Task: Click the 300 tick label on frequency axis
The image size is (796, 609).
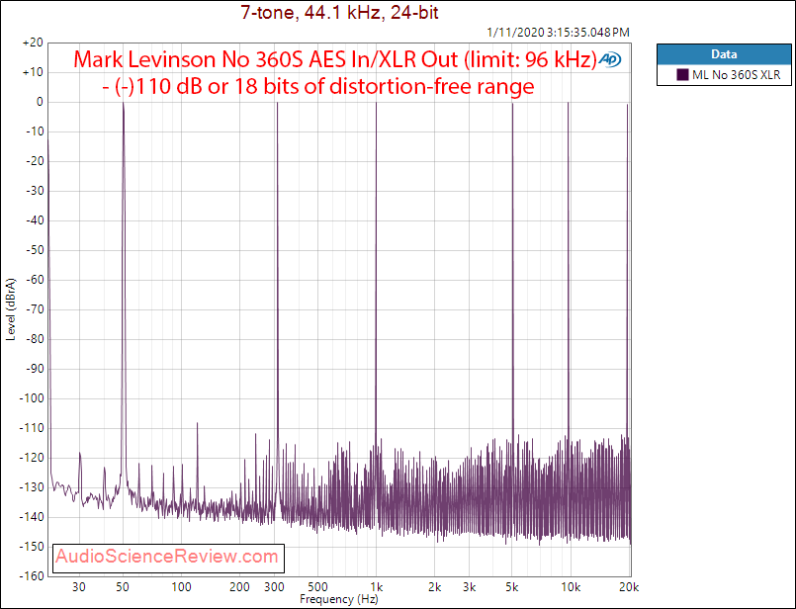Action: (274, 587)
